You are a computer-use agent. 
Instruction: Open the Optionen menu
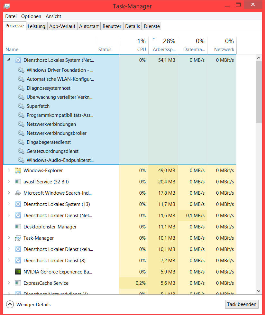[31, 16]
